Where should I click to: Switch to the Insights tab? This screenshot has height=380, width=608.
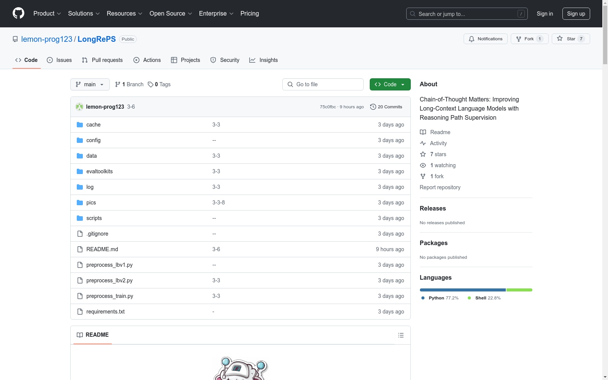(264, 60)
